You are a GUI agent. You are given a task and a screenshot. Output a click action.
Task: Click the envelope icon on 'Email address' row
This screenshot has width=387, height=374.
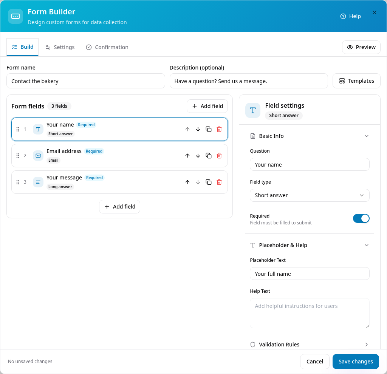pyautogui.click(x=38, y=156)
